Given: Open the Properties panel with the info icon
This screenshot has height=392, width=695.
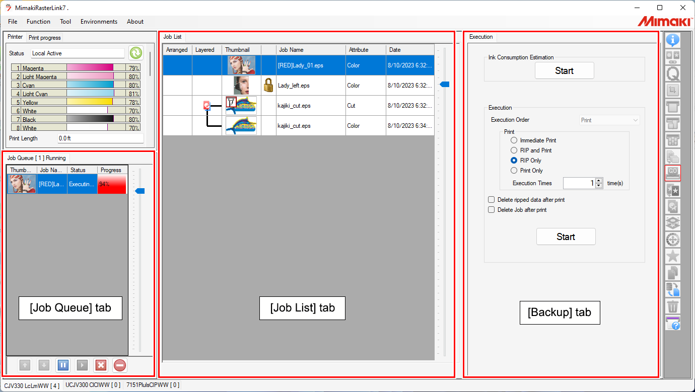Looking at the screenshot, I should [x=672, y=40].
